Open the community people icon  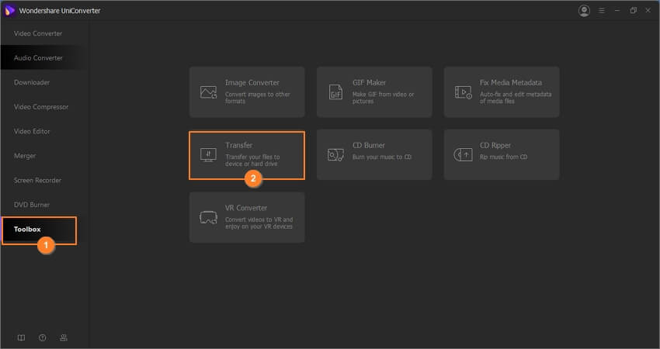point(64,337)
